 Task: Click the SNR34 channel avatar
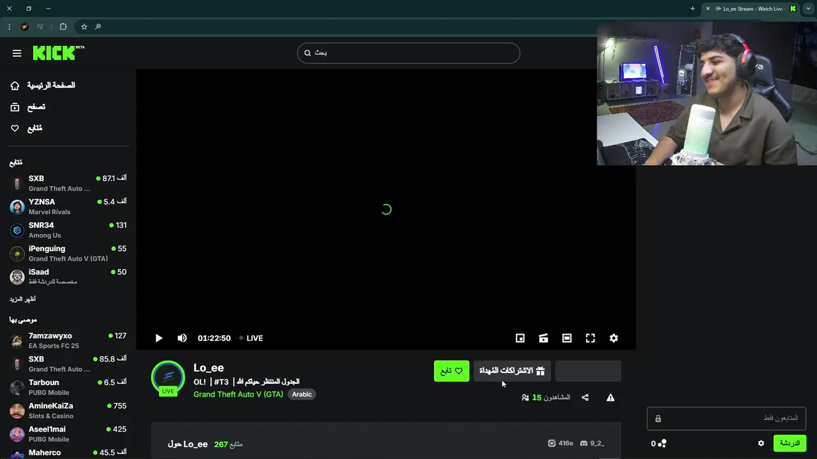(x=17, y=230)
